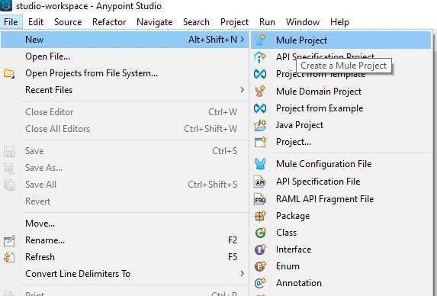Open the Refactor menu
This screenshot has height=296, width=437.
click(109, 22)
